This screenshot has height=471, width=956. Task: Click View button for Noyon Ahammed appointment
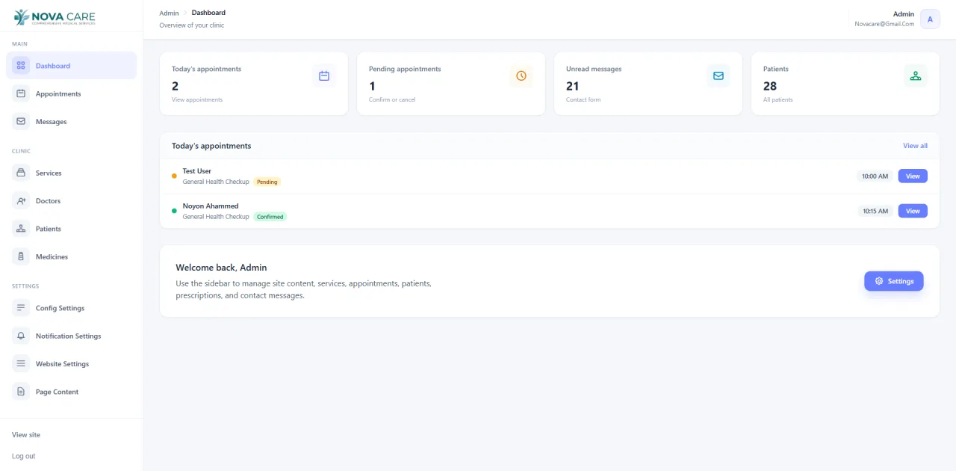pyautogui.click(x=913, y=211)
